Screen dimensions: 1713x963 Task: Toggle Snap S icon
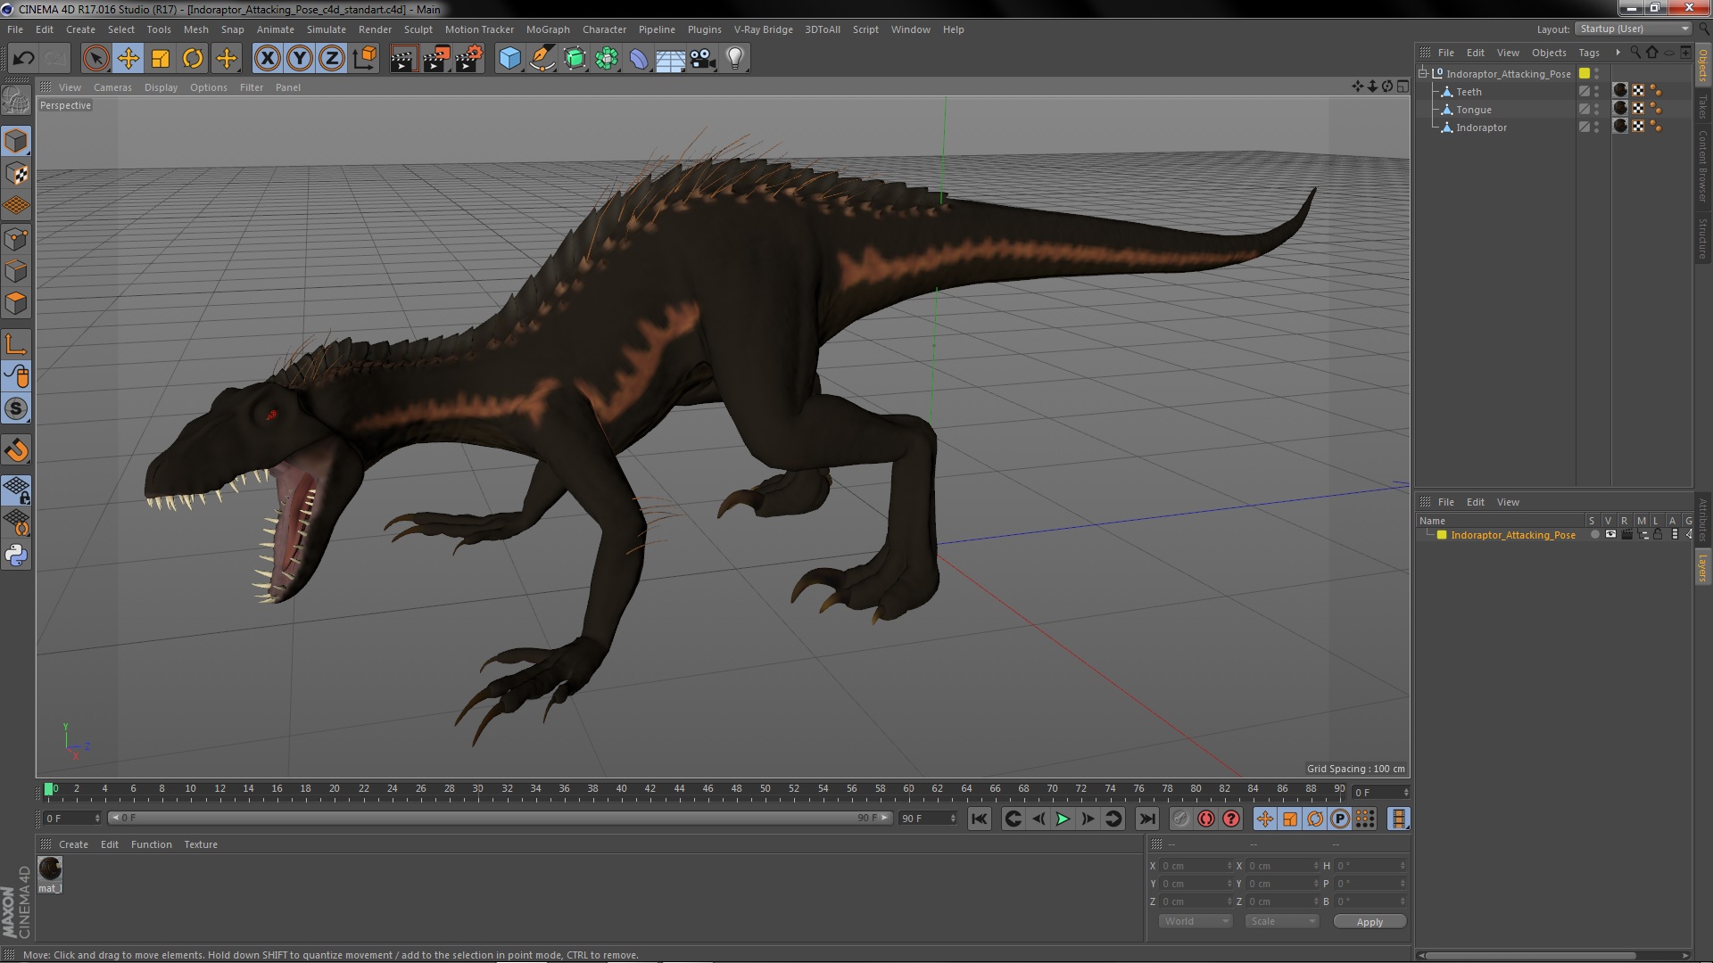16,409
